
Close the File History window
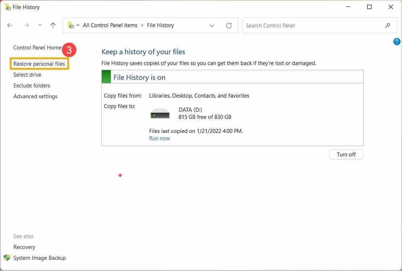pos(390,7)
